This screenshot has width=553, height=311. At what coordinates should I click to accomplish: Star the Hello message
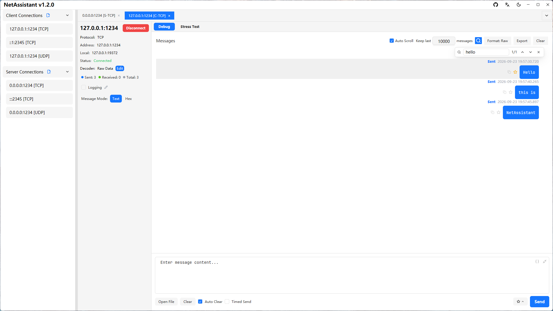[515, 72]
